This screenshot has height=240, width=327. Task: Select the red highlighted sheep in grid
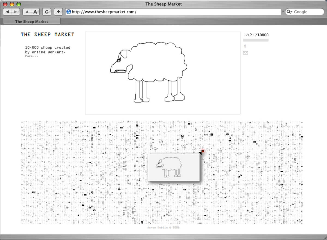[x=203, y=151]
